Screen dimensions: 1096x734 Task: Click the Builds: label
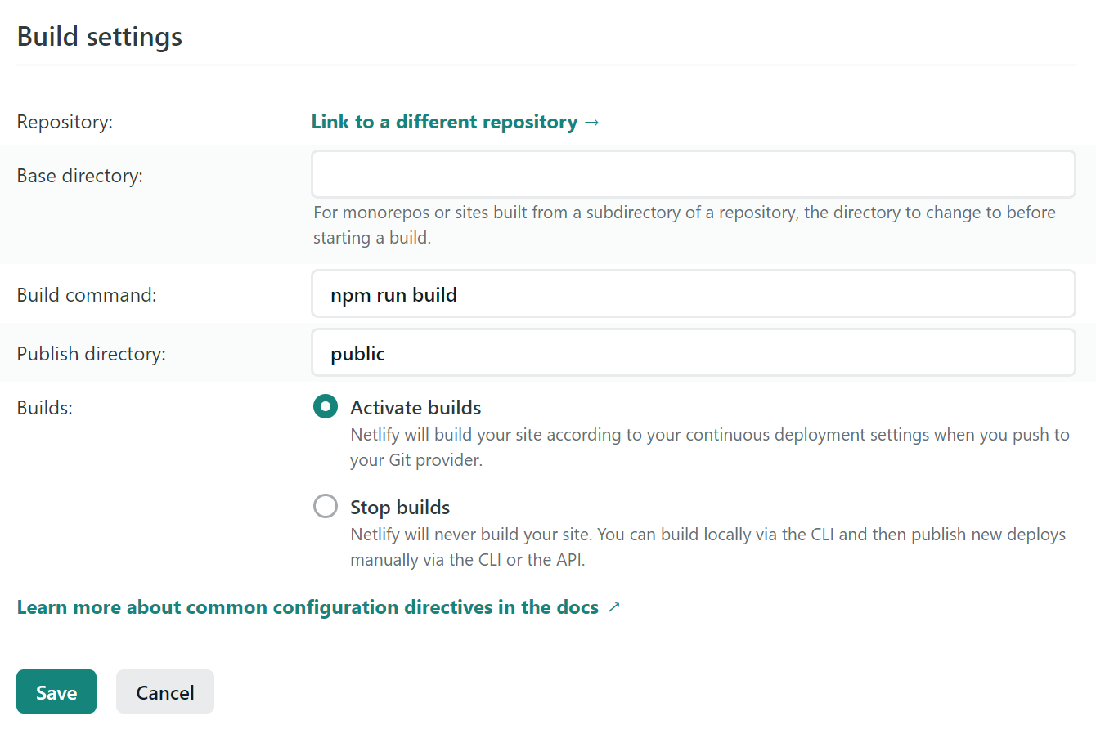pos(45,408)
